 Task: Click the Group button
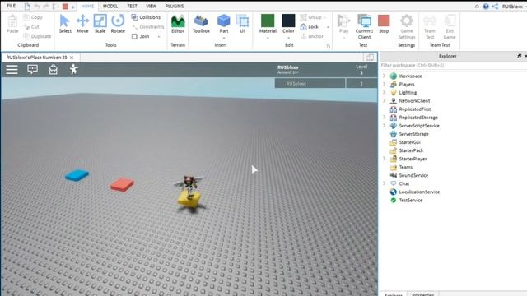[x=311, y=17]
